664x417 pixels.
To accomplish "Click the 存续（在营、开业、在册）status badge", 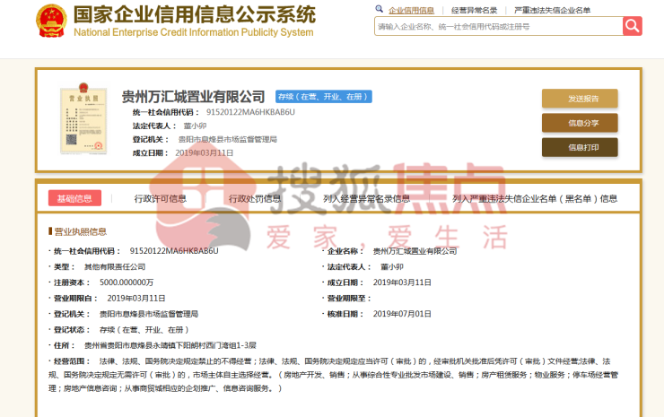I will [324, 97].
